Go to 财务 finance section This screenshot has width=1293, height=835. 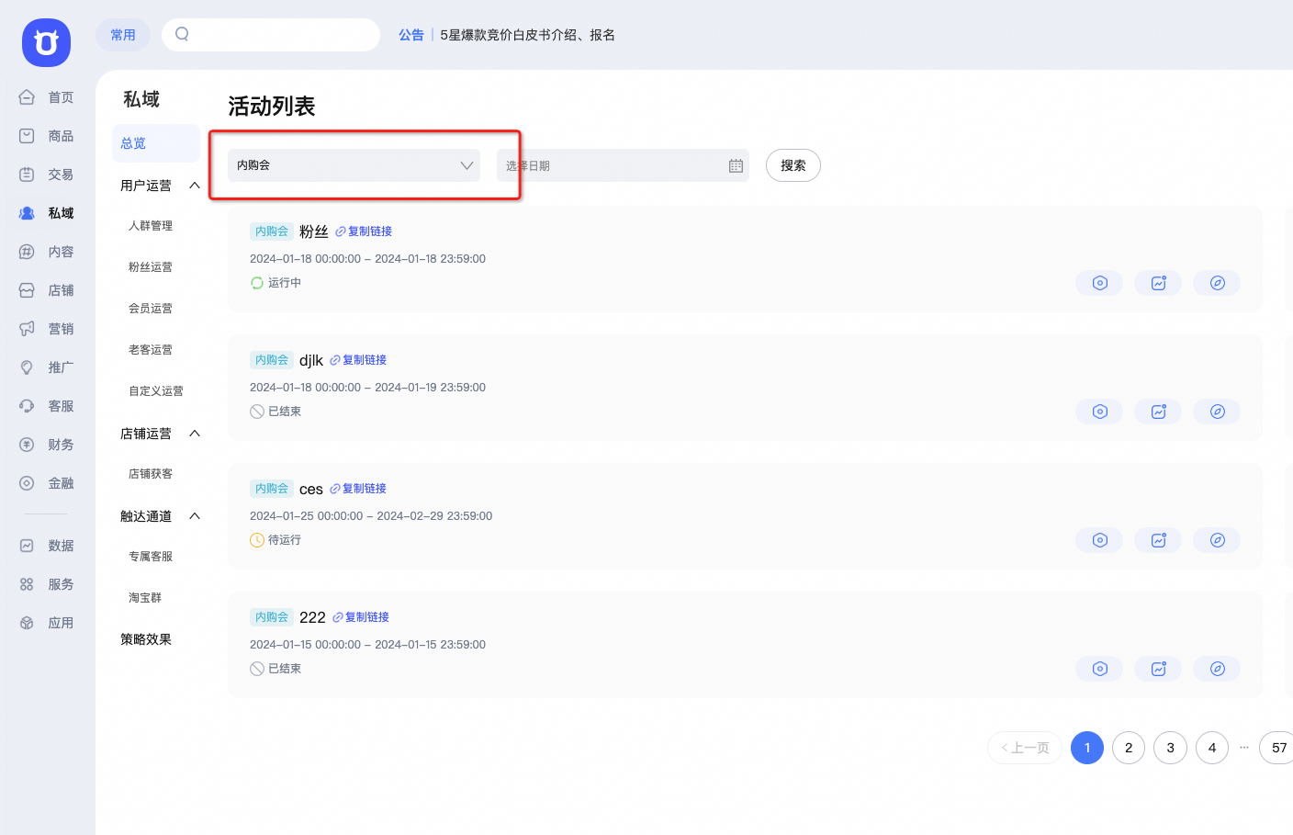[47, 445]
